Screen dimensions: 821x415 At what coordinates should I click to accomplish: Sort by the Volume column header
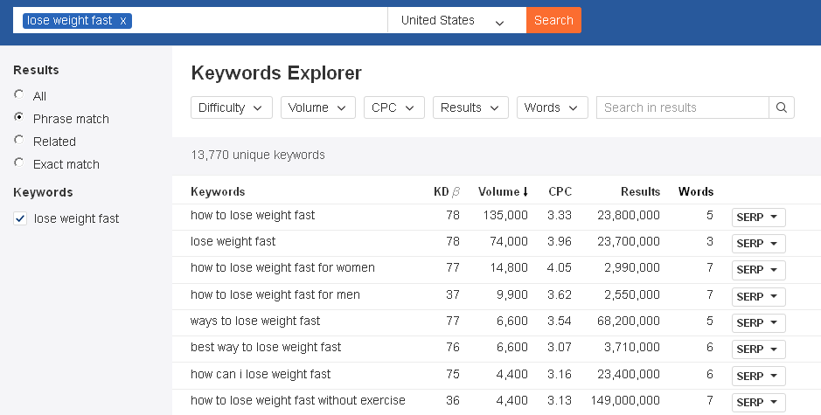coord(503,191)
